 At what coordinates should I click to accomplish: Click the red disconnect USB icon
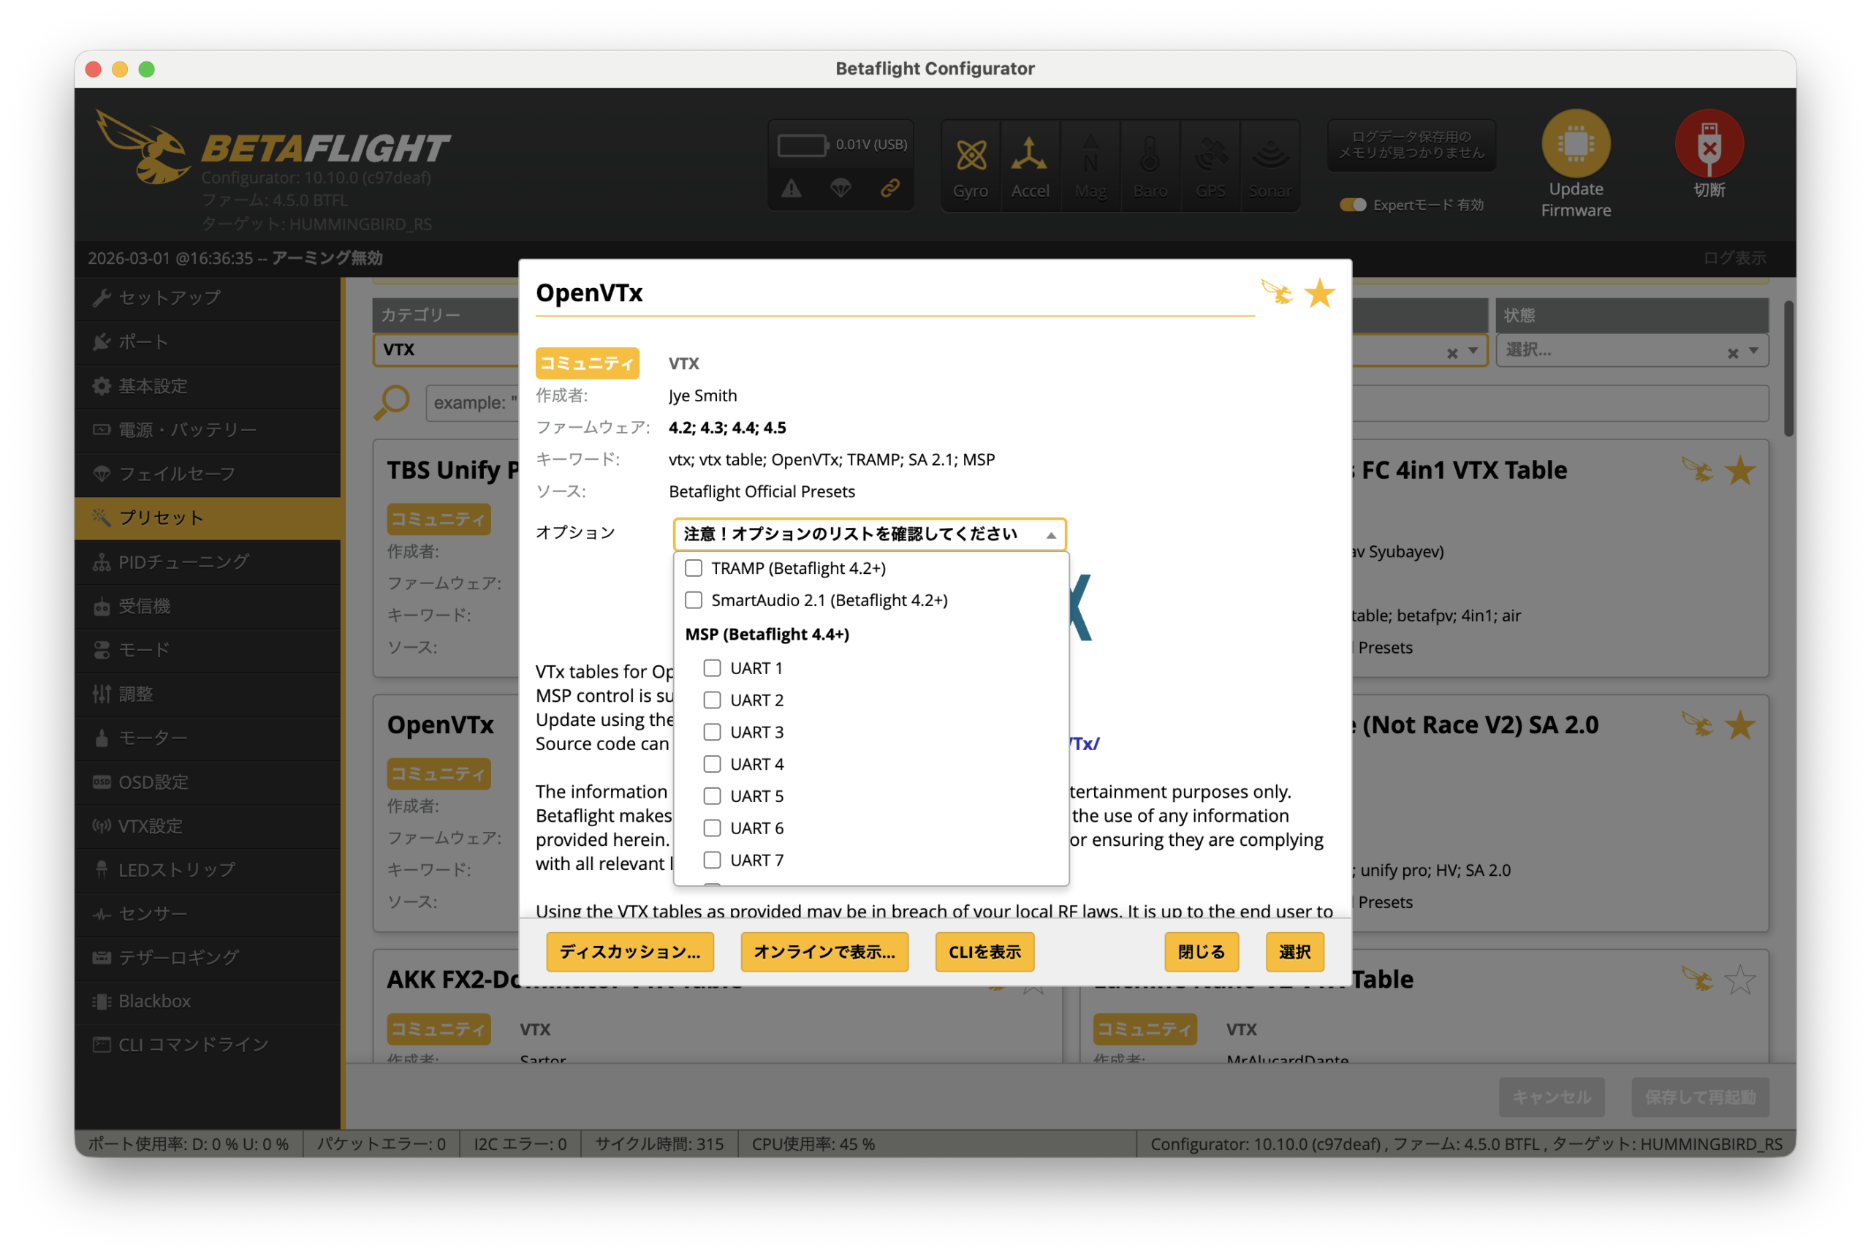click(x=1709, y=144)
